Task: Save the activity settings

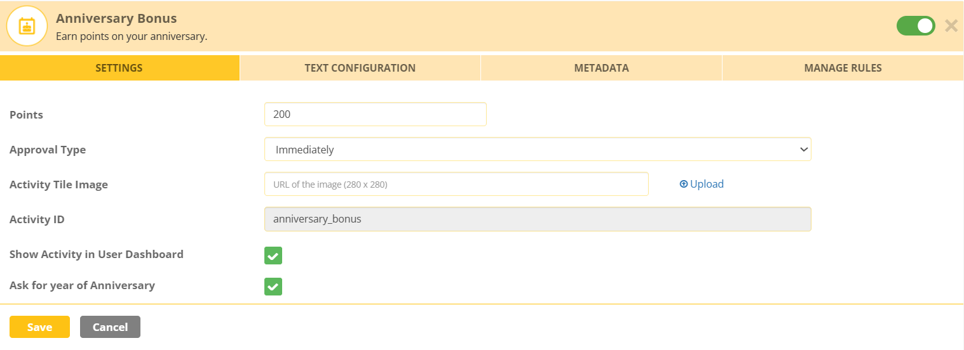Action: [39, 327]
